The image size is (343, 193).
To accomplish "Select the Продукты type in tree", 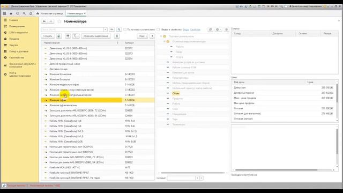I will 177,99.
